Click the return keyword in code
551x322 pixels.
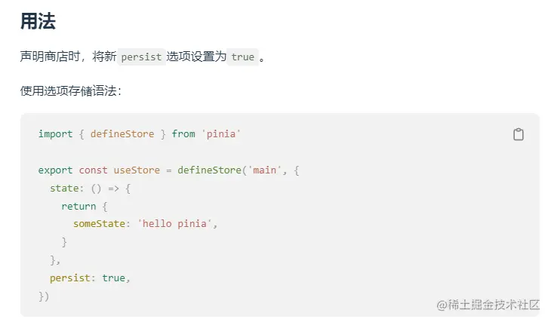pos(78,206)
